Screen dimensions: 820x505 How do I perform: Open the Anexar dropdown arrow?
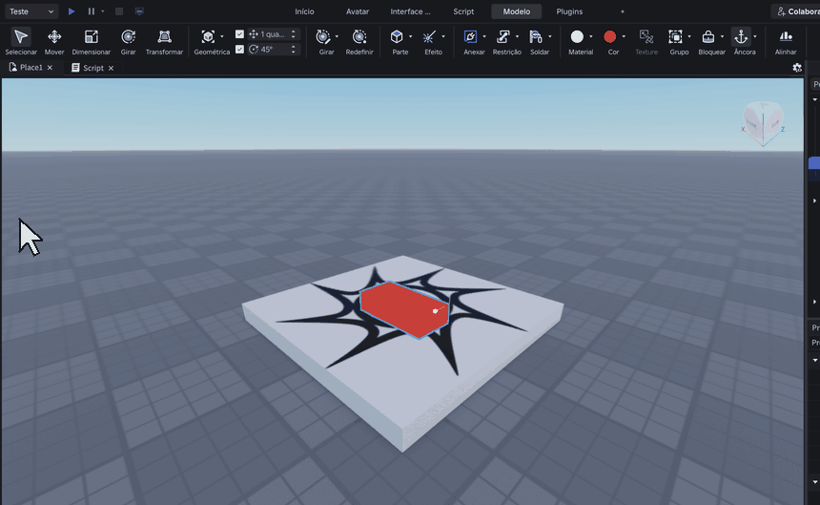(x=483, y=36)
